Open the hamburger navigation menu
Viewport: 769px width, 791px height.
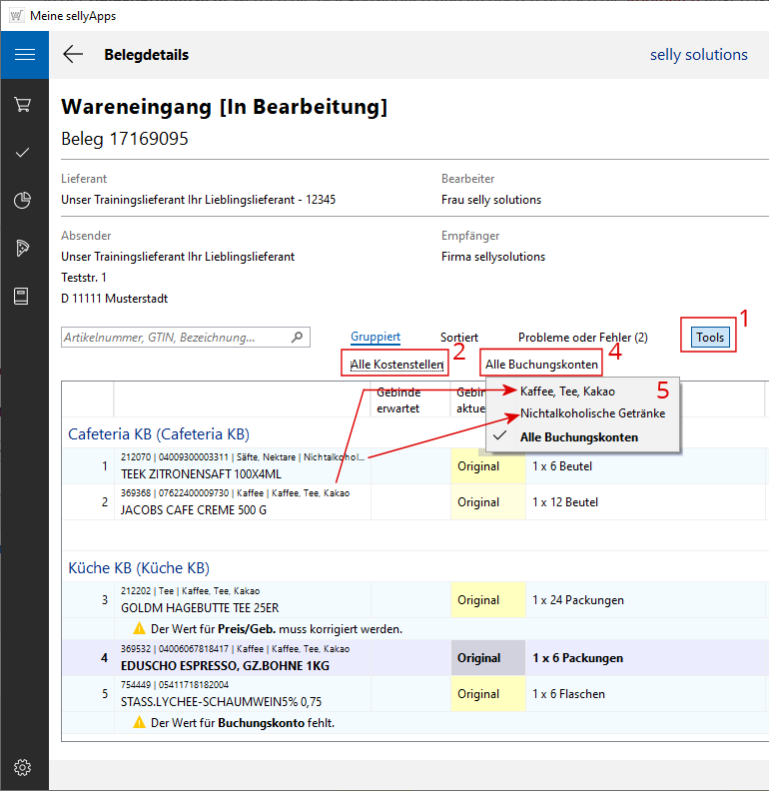point(24,55)
